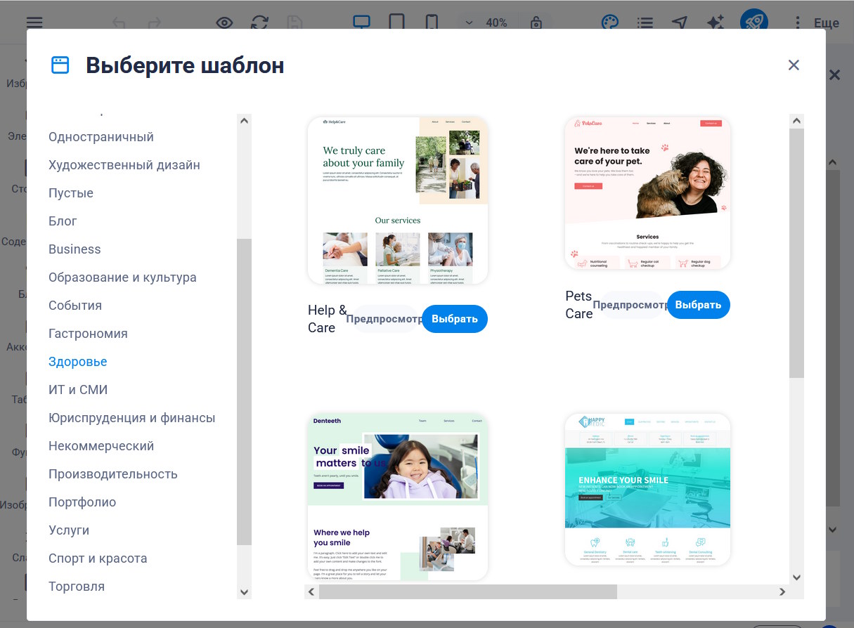This screenshot has height=628, width=854.
Task: Switch to mobile phone view
Action: pos(432,22)
